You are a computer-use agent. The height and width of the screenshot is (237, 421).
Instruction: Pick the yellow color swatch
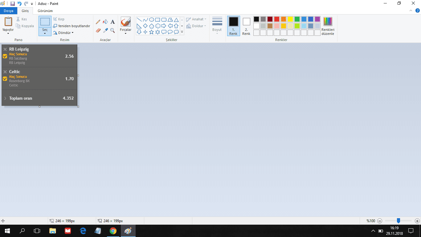point(290,19)
